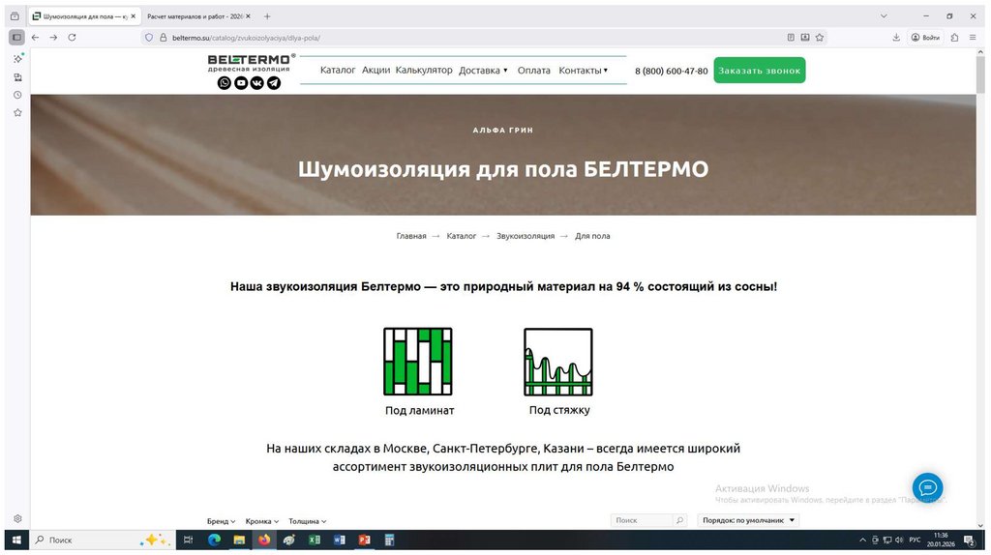Image resolution: width=991 pixels, height=555 pixels.
Task: Click the browser address bar URL
Action: [247, 38]
